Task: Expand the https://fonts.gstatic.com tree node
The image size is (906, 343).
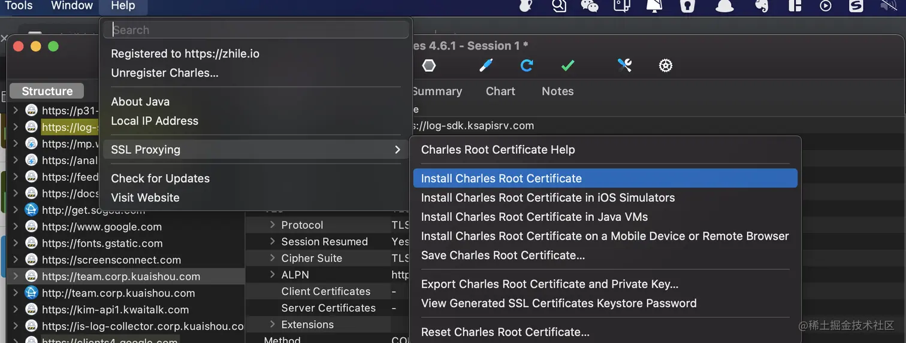Action: click(x=16, y=243)
